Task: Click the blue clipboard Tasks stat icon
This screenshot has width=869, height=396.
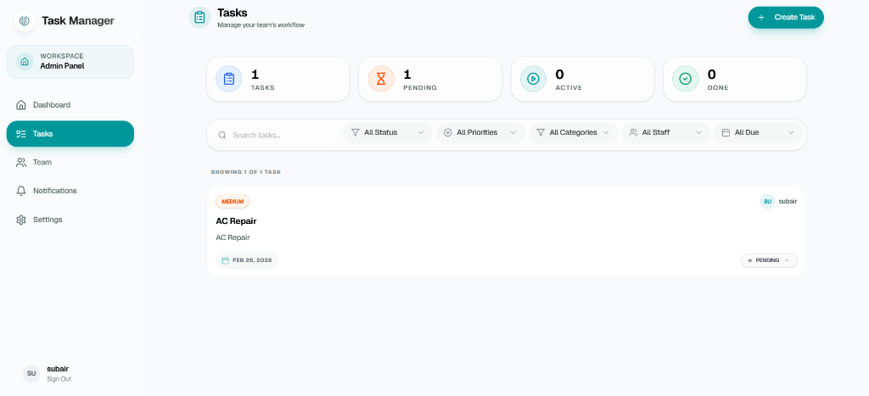Action: pyautogui.click(x=229, y=79)
